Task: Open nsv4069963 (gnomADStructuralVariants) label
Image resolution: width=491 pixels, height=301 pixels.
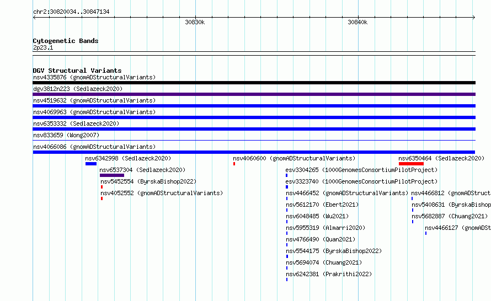Action: point(94,112)
